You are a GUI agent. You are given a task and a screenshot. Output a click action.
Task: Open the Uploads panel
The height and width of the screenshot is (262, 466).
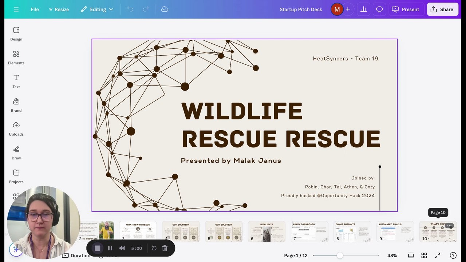pyautogui.click(x=16, y=129)
